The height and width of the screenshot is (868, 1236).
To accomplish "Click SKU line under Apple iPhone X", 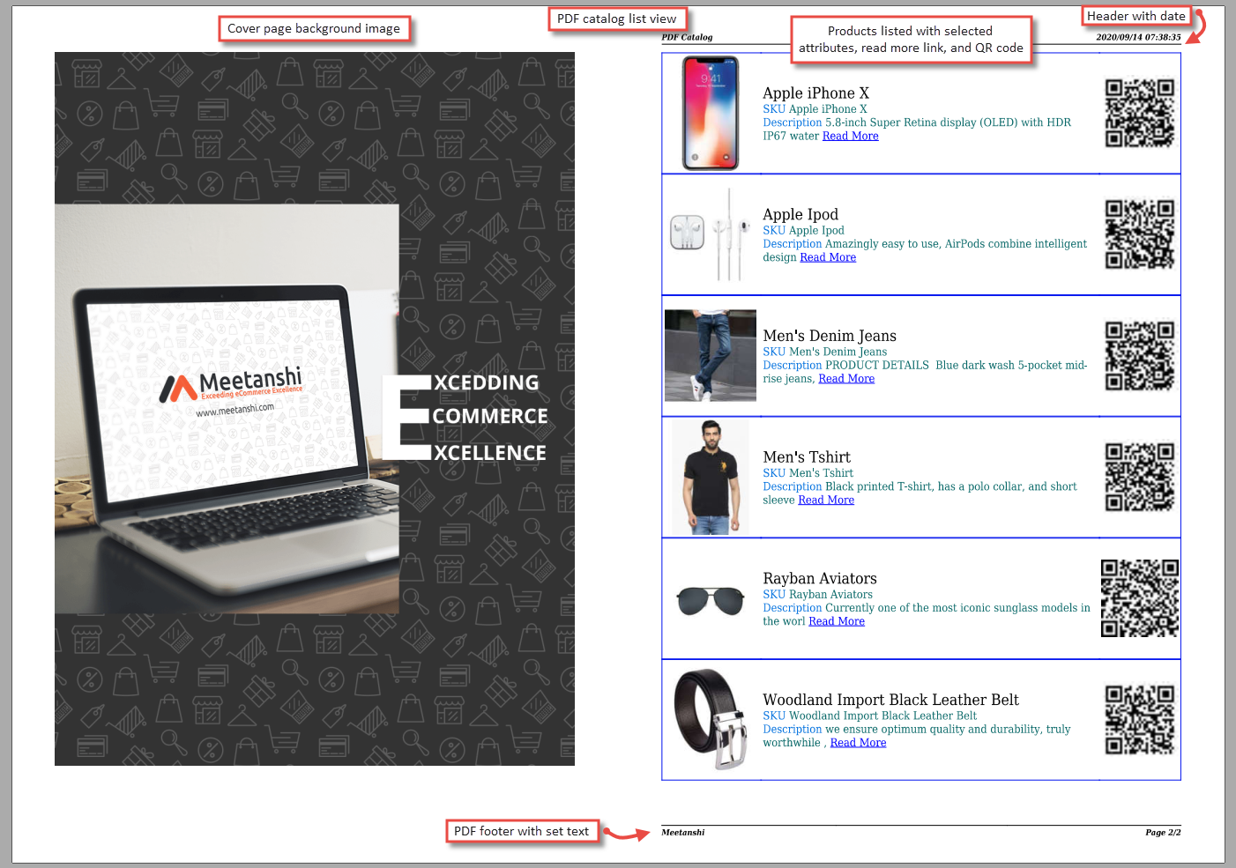I will click(x=815, y=109).
